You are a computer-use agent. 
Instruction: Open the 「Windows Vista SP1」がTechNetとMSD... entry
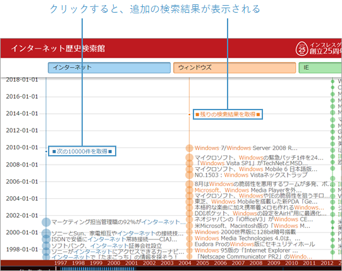[251, 163]
